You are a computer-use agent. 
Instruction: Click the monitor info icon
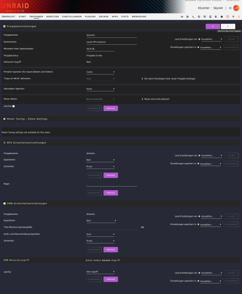coord(210,17)
